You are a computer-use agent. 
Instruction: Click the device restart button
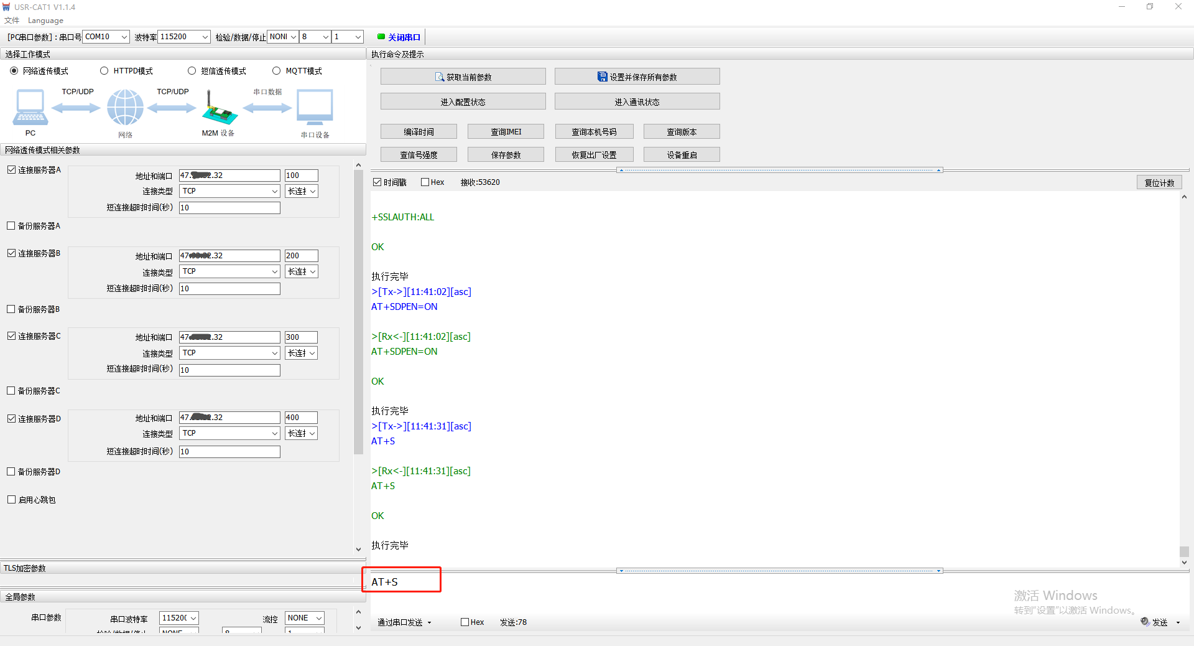coord(682,155)
